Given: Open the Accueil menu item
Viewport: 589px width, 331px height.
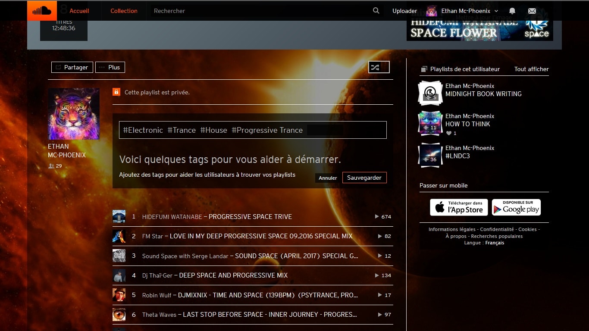Looking at the screenshot, I should pos(79,11).
